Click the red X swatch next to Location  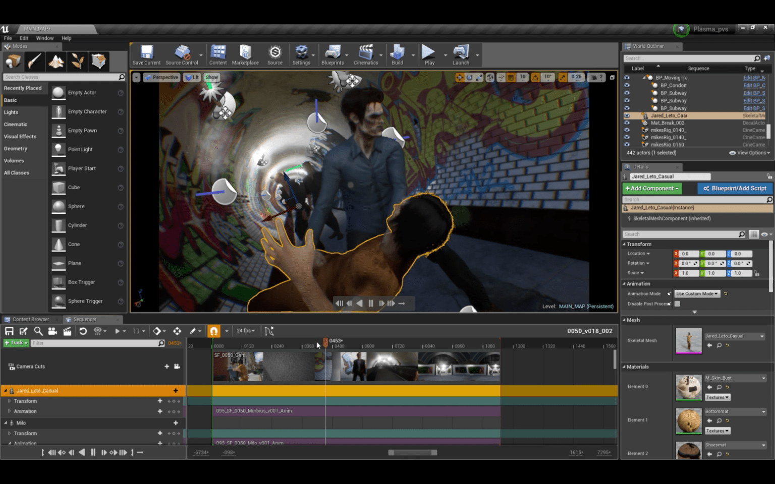677,253
